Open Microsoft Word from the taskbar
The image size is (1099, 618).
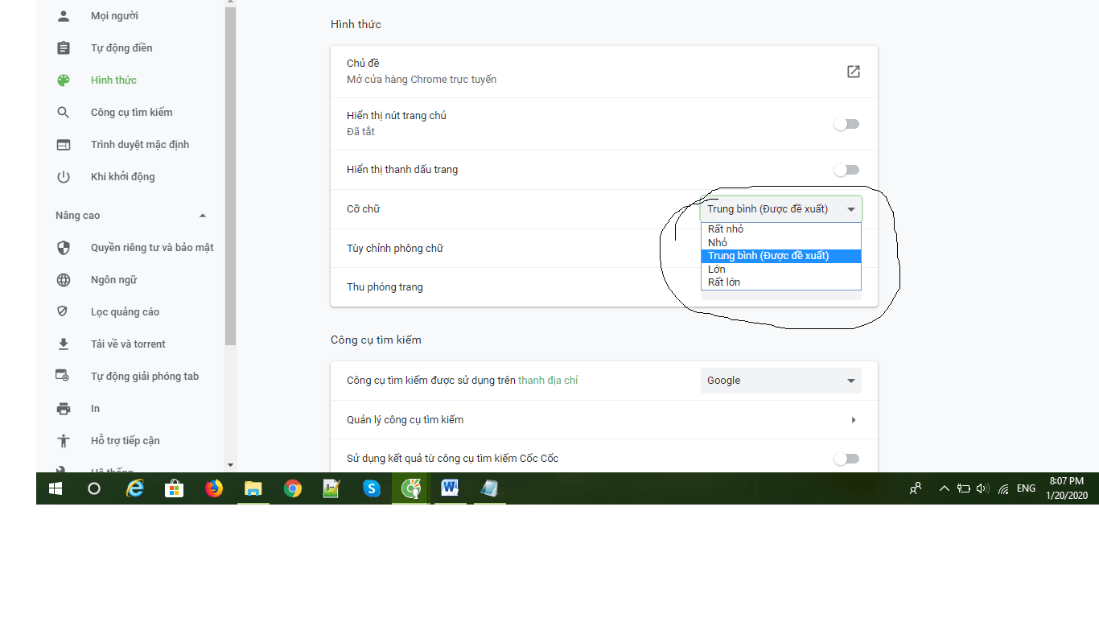[x=450, y=488]
